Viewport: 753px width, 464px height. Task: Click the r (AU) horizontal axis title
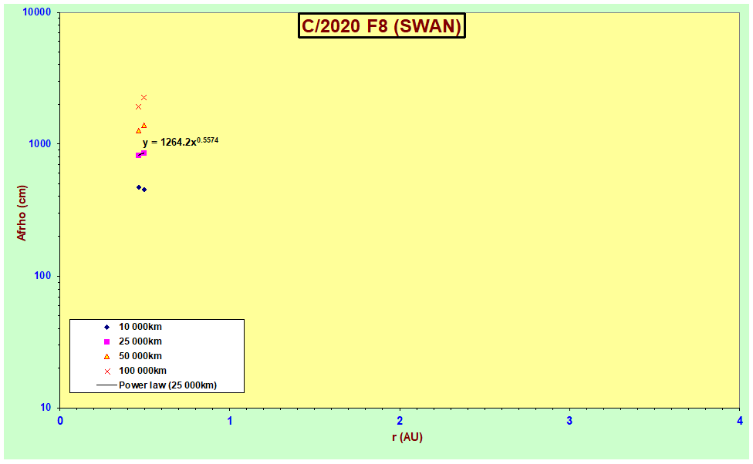(x=407, y=437)
